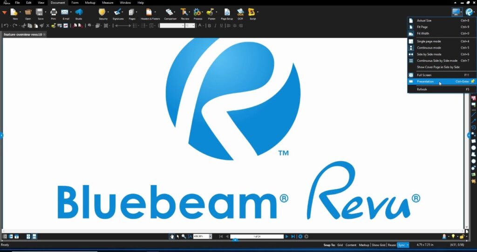
Task: Expand the Bluebeam R profile dropdown arrow
Action: (474, 13)
